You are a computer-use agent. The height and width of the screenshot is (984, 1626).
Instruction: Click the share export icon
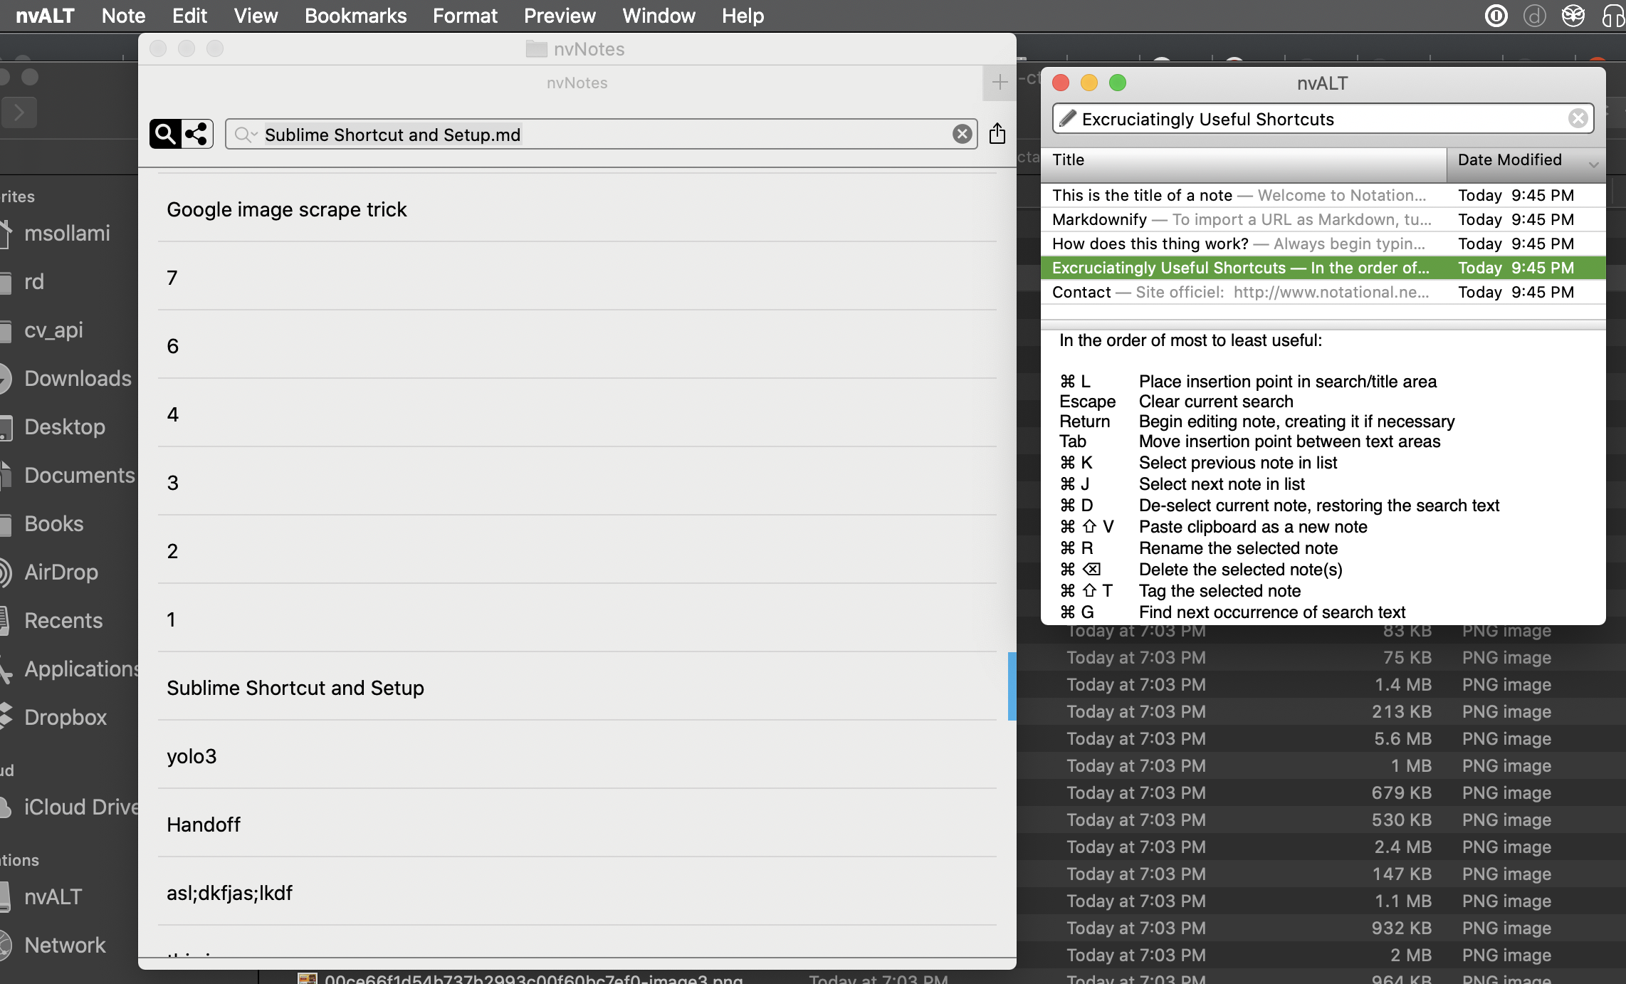(x=997, y=134)
